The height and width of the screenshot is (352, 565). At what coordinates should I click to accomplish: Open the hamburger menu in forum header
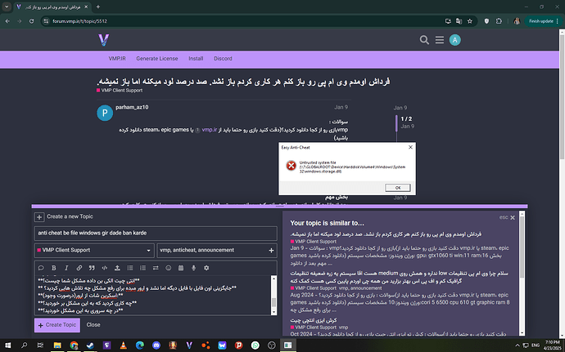pos(439,40)
